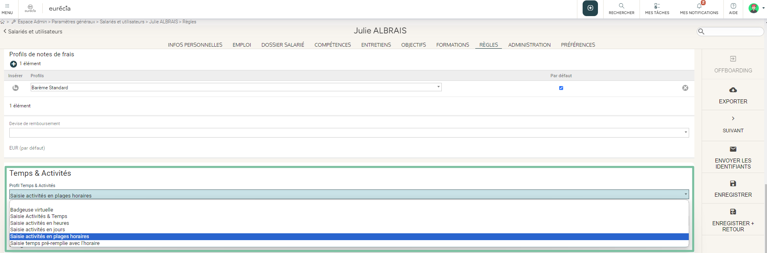
Task: Open Paramètres généraux breadcrumb link
Action: tap(73, 22)
